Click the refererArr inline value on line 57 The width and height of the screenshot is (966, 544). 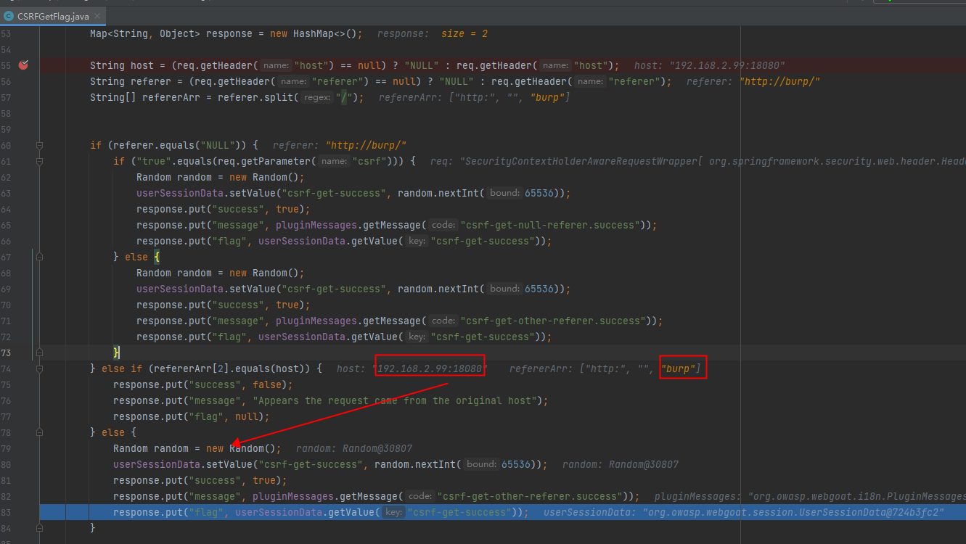click(x=474, y=97)
